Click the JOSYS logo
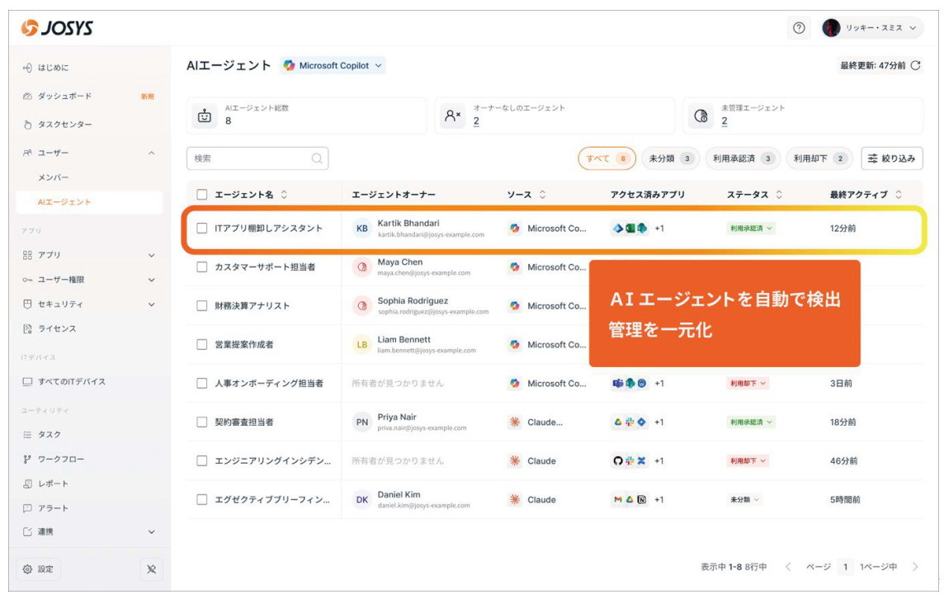 pyautogui.click(x=57, y=28)
